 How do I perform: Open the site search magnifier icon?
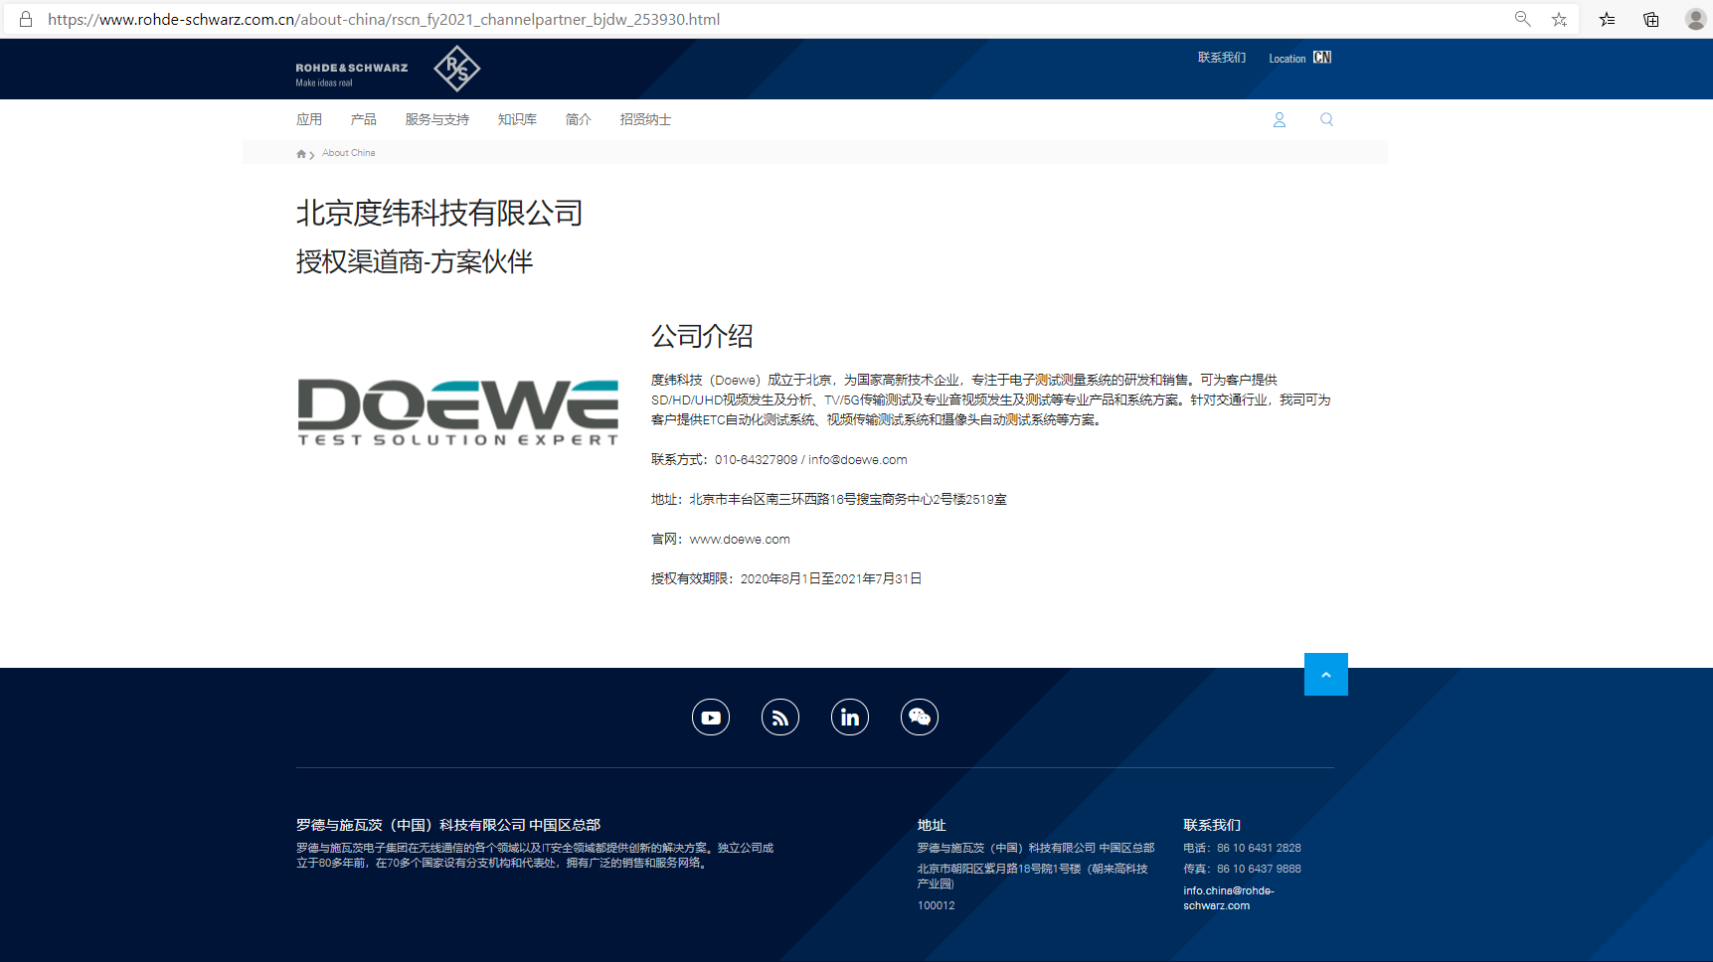tap(1326, 119)
